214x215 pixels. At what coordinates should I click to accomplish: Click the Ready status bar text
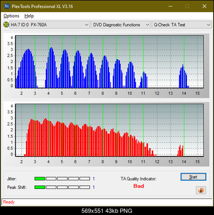click(9, 202)
